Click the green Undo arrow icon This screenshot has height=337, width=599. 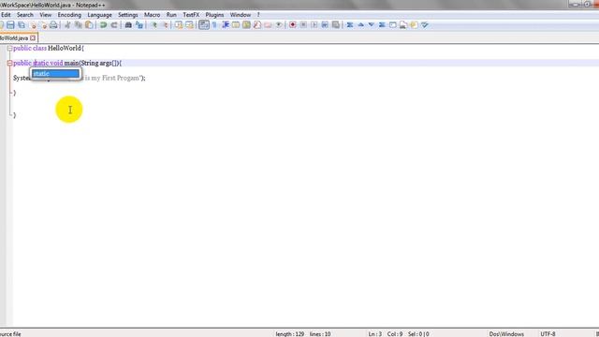(x=103, y=25)
